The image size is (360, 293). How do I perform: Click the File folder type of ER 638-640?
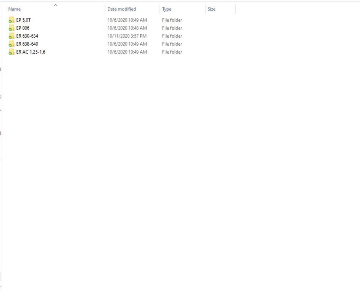[172, 44]
